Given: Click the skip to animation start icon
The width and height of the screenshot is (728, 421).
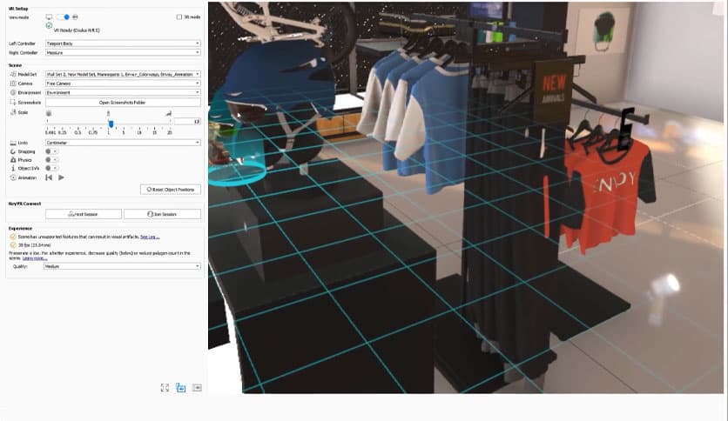Looking at the screenshot, I should pos(49,177).
